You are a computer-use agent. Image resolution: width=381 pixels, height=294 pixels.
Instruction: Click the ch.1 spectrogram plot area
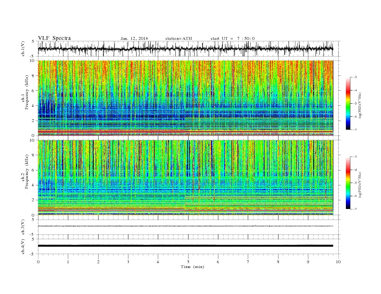185,98
